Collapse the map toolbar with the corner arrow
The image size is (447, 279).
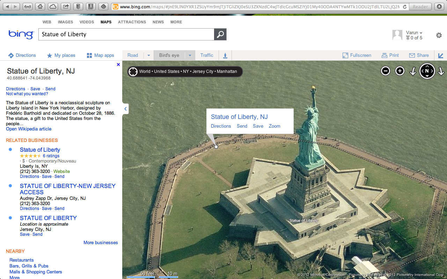click(440, 55)
